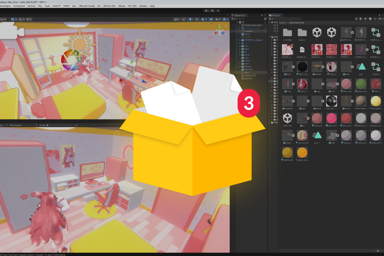Expand the wall object in Hierarchy

coord(240,64)
